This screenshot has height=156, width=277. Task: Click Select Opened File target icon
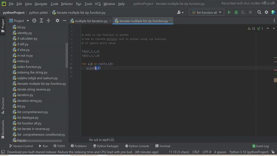point(34,21)
